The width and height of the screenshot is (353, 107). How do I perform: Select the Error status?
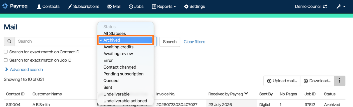125,60
